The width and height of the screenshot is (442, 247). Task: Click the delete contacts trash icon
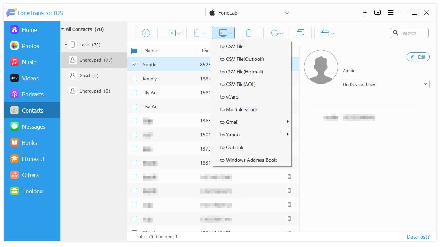click(x=248, y=33)
